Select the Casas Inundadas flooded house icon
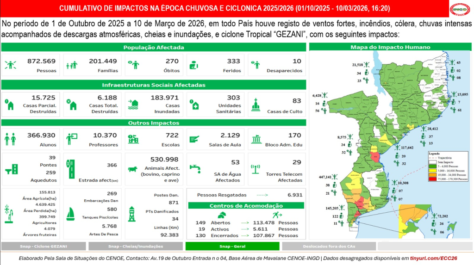 133,105
